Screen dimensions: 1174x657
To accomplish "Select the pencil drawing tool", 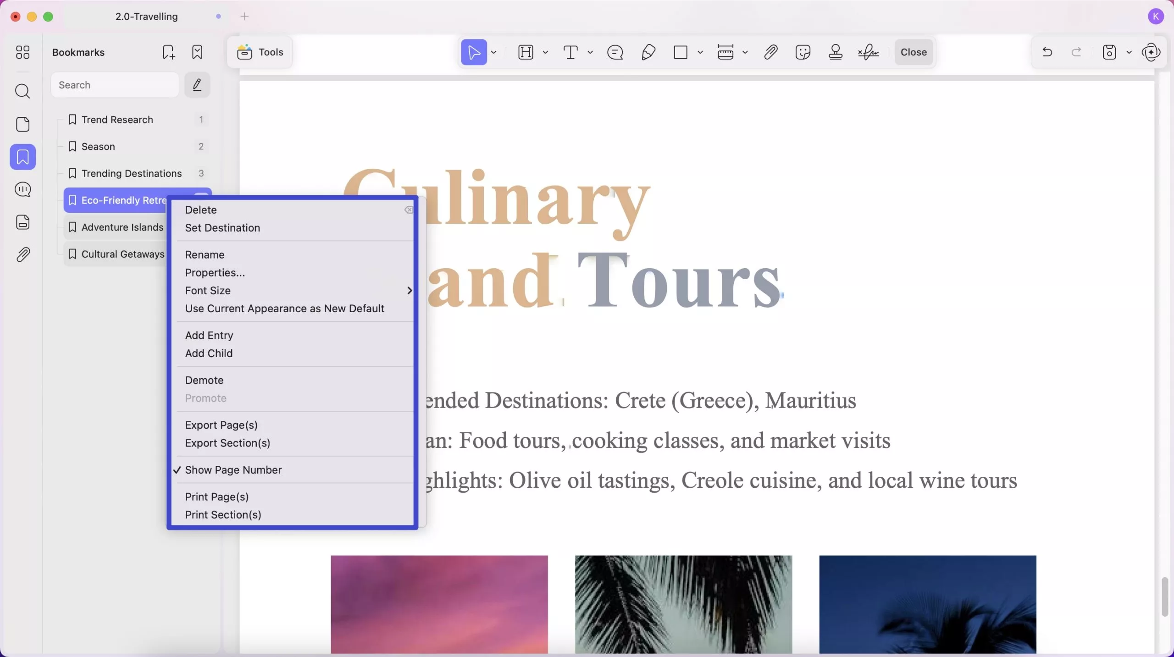I will [648, 52].
